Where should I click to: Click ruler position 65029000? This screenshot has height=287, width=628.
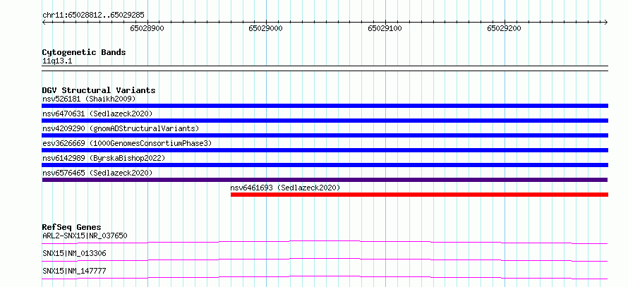pyautogui.click(x=265, y=28)
